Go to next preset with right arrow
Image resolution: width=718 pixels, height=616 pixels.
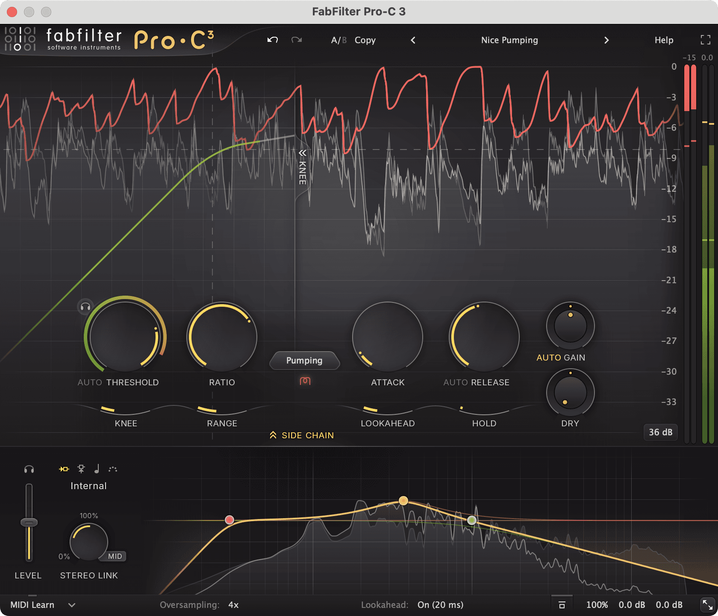click(606, 40)
